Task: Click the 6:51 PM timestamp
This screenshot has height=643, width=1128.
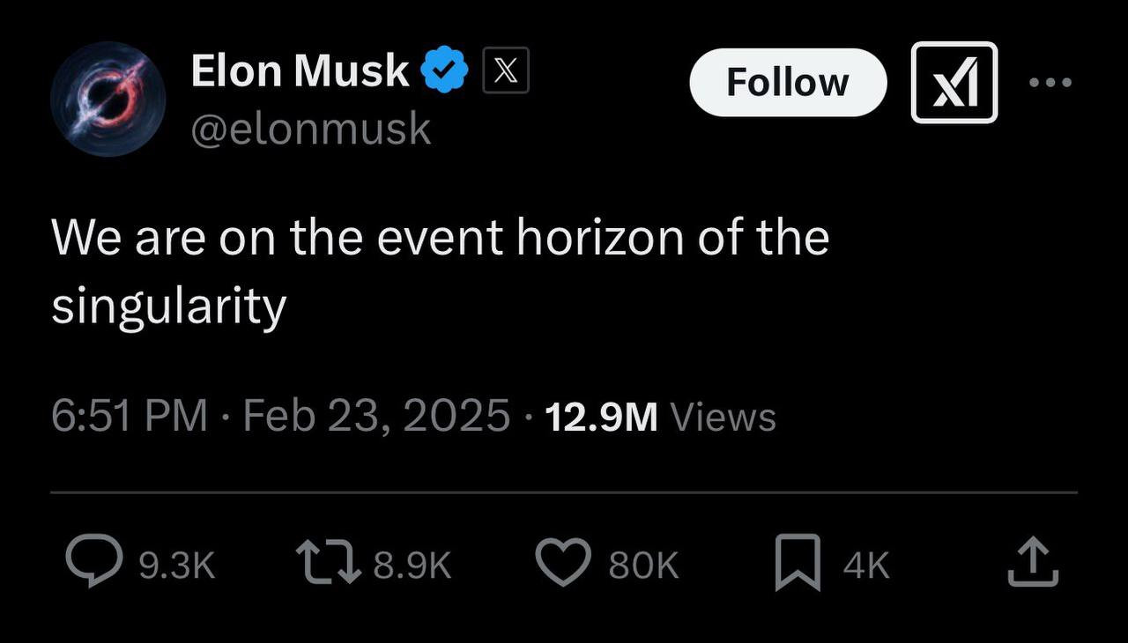Action: 130,416
